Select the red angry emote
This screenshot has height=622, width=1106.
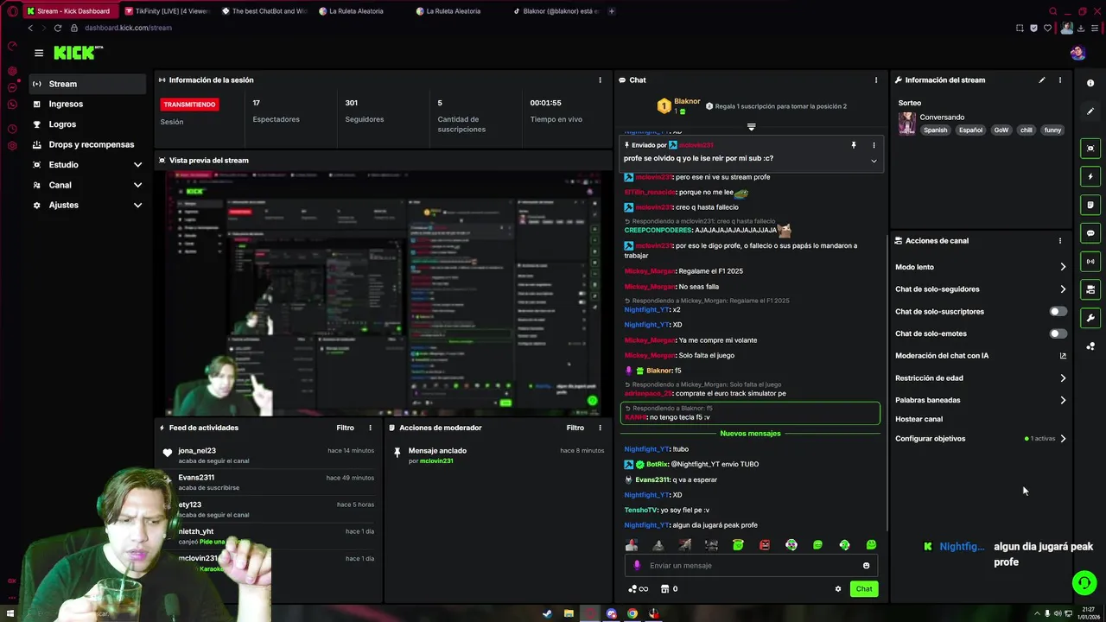(x=765, y=545)
